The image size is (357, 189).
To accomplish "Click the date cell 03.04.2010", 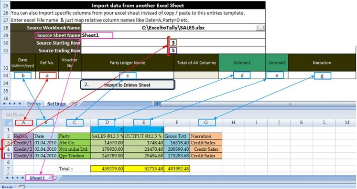I will (x=46, y=156).
